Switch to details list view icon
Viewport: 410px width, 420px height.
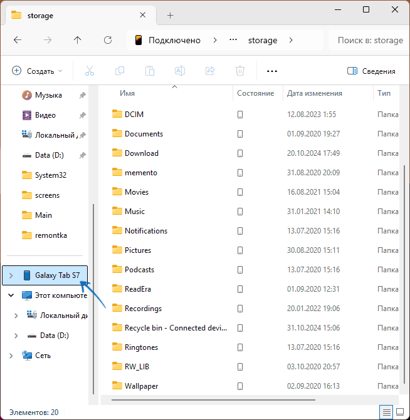click(x=386, y=412)
